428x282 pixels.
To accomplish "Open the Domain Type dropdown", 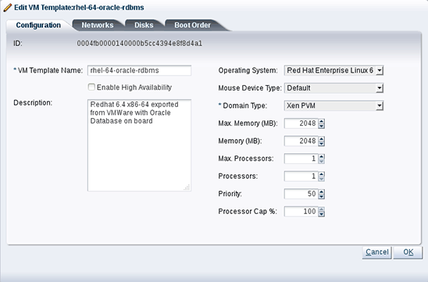I will (333, 105).
